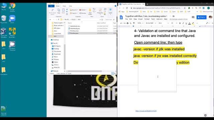The width and height of the screenshot is (214, 120).
Task: Open Properties in Explorer ribbon
Action: coord(100,11)
